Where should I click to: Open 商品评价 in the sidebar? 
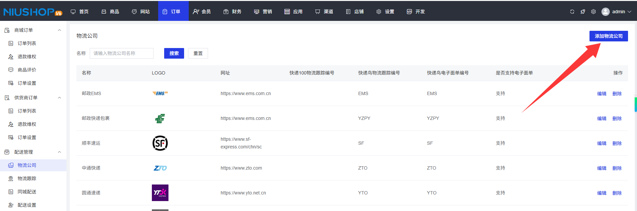click(x=27, y=70)
